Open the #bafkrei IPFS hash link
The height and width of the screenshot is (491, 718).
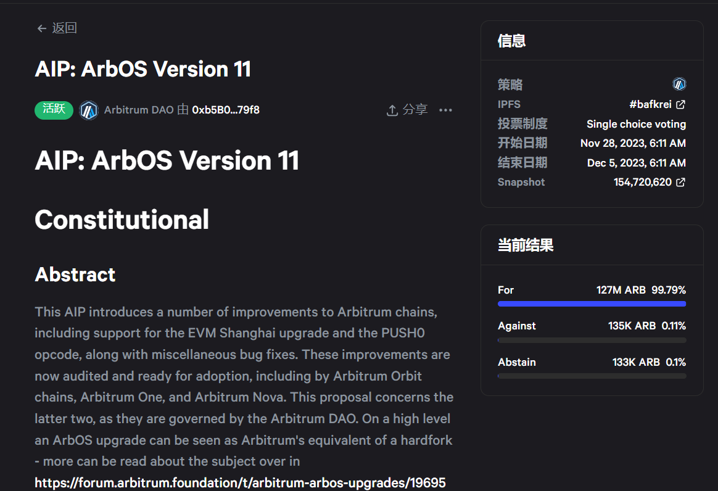(650, 105)
